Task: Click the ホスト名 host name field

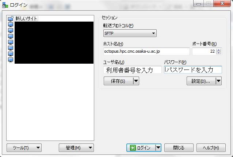Action: coord(146,51)
